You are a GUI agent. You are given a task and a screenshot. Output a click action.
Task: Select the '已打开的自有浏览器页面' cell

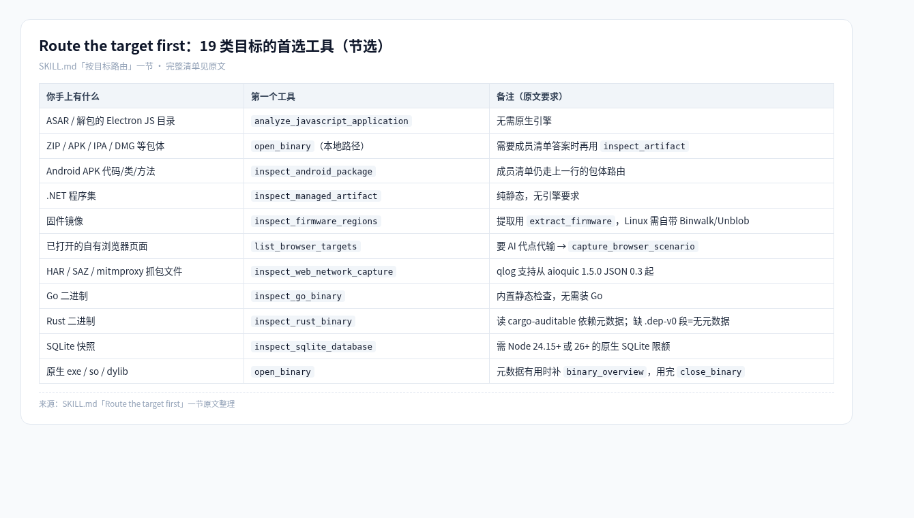tap(142, 246)
